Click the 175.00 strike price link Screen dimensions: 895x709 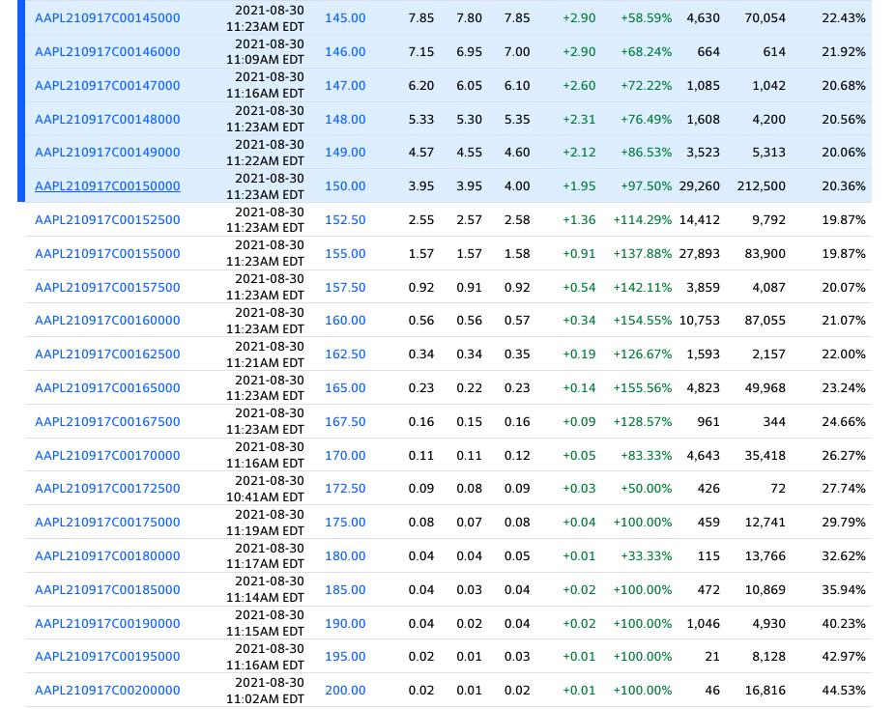tap(345, 522)
